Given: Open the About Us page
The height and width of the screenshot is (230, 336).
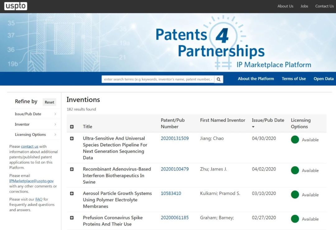Looking at the screenshot, I should [x=285, y=6].
